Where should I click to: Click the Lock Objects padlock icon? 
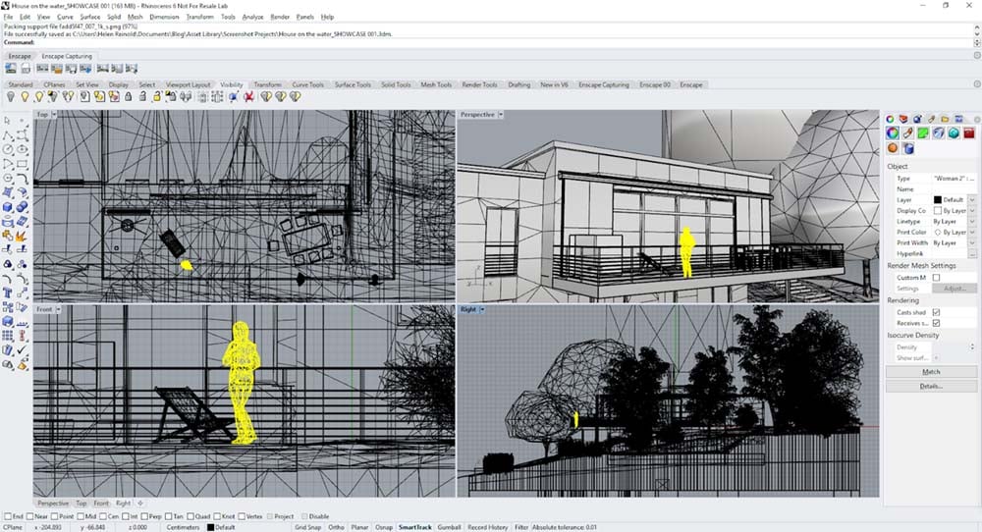(129, 97)
